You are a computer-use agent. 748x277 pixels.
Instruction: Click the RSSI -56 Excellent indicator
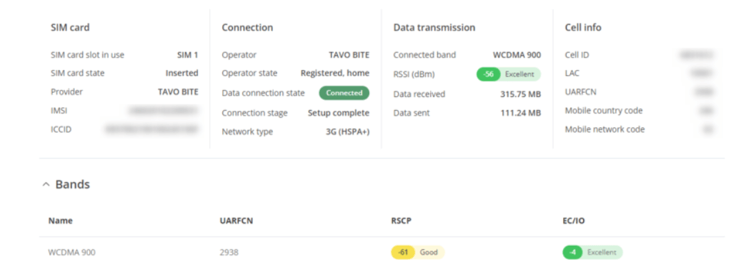pyautogui.click(x=508, y=74)
